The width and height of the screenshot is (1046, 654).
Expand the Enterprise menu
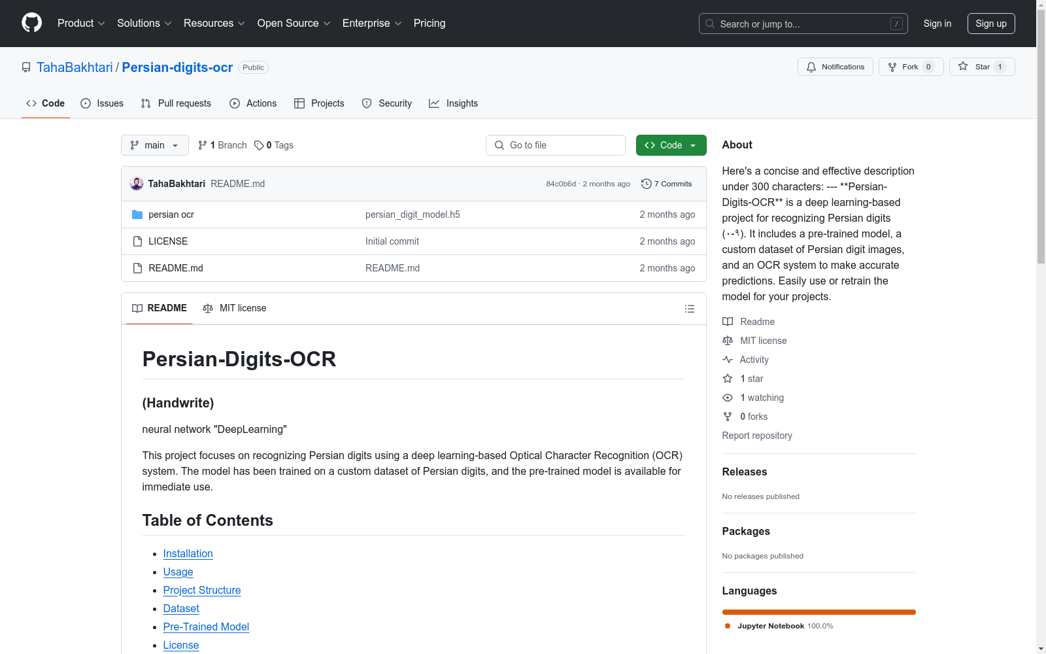(x=372, y=24)
